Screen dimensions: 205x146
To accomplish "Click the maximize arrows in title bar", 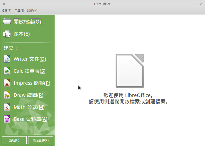I will pos(201,4).
